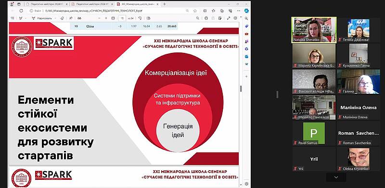Image resolution: width=385 pixels, height=188 pixels.
Task: Click the PDF page number field
Action: (122, 18)
